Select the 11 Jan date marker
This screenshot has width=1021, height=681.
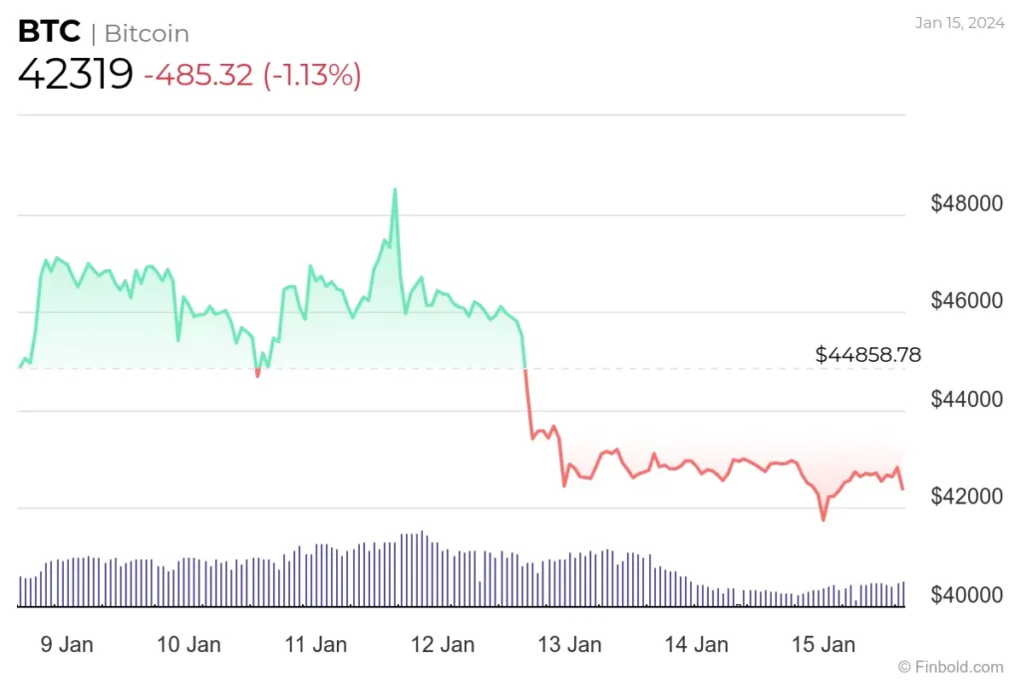(316, 644)
